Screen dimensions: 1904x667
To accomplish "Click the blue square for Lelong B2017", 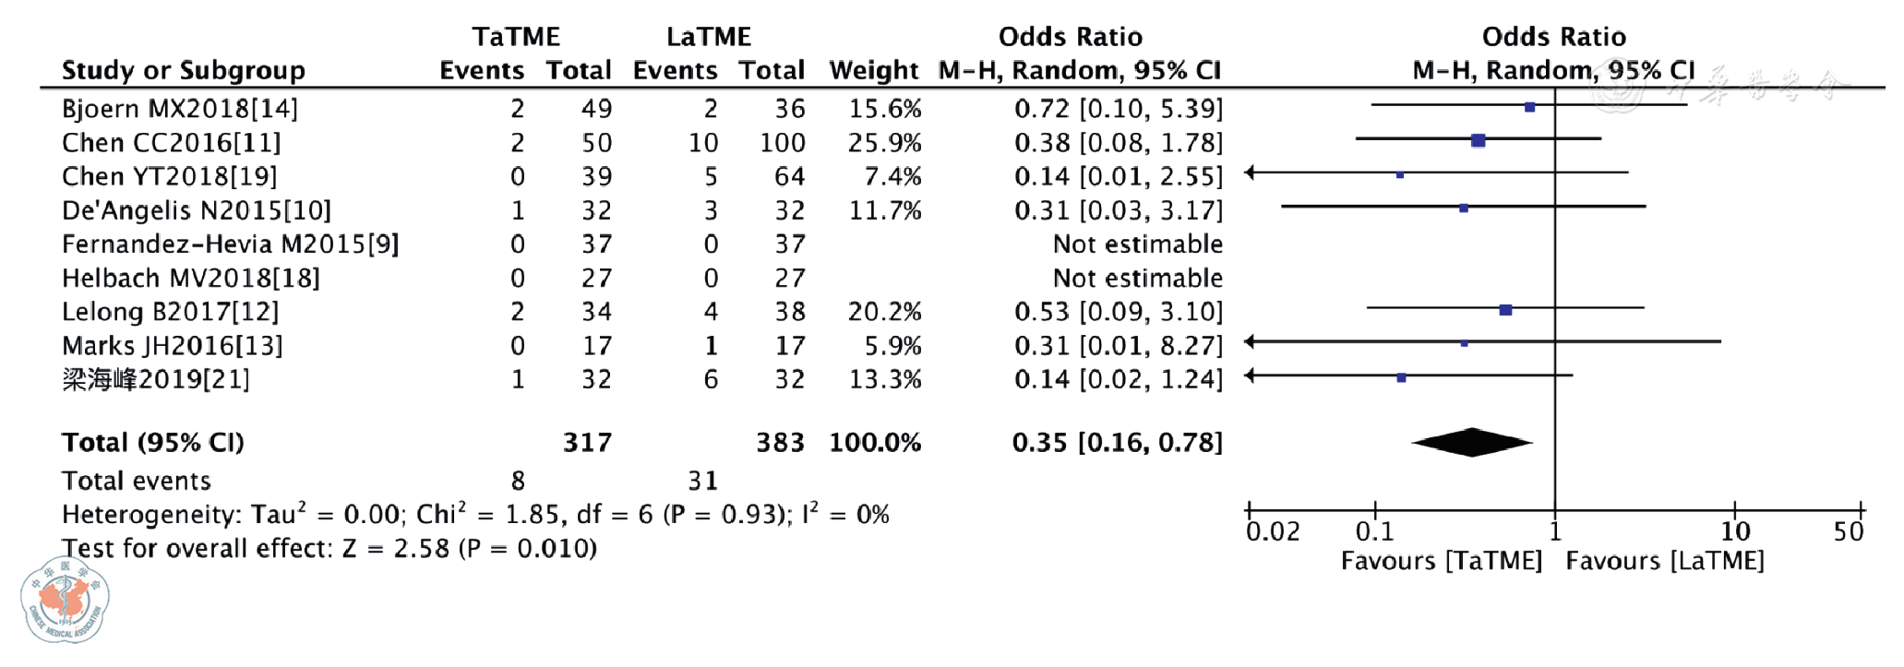I will click(1506, 311).
